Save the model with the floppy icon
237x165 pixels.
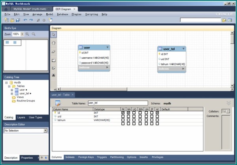18,20
